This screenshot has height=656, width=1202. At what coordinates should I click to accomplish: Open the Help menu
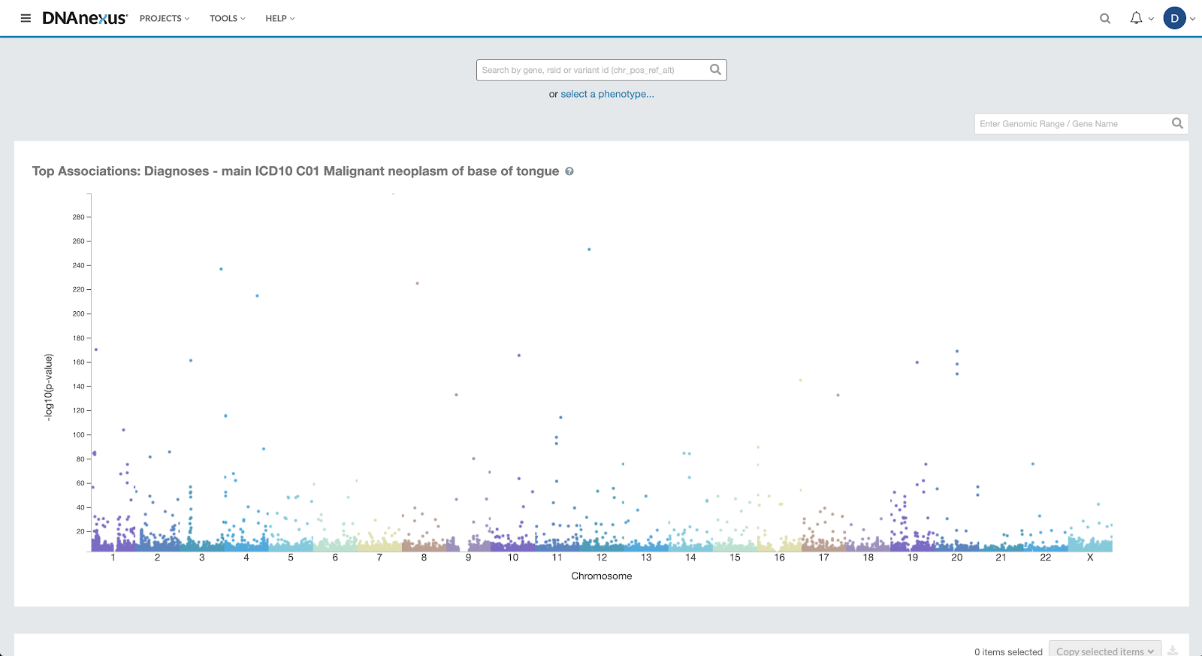(280, 18)
